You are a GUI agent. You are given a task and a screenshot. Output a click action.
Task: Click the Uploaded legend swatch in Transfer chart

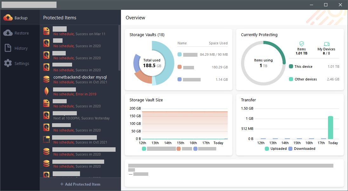267,149
